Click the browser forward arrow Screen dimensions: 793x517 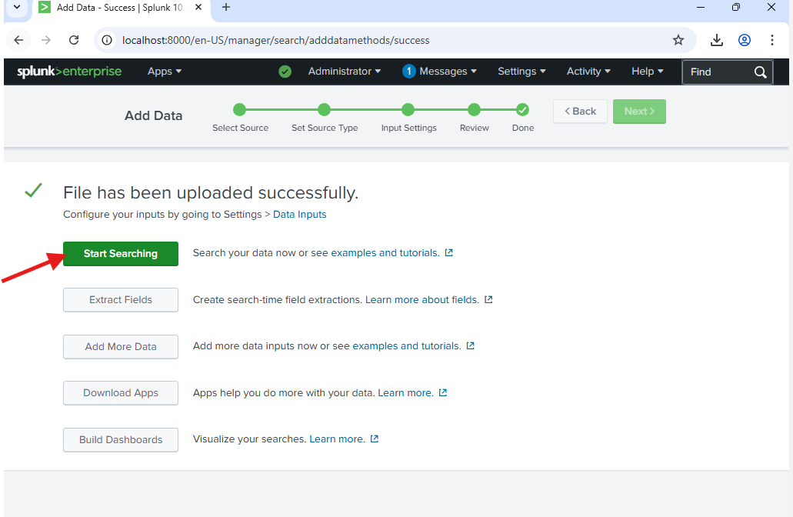pyautogui.click(x=46, y=40)
